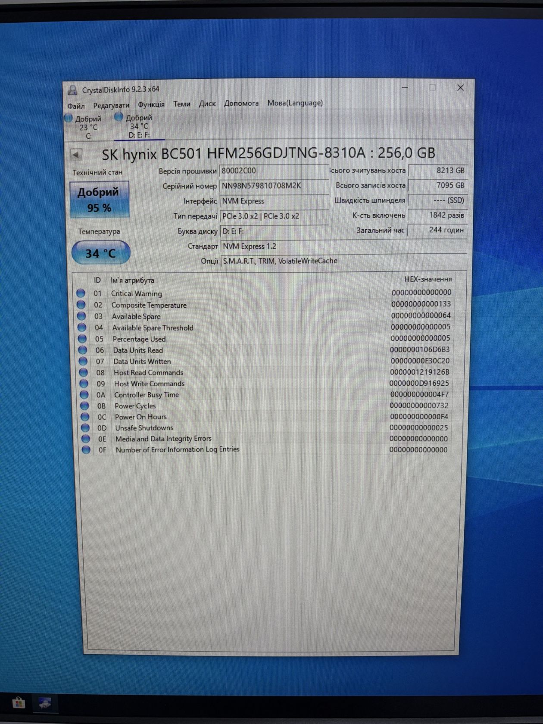
Task: Close the CrystalDiskInfo window
Action: tap(460, 87)
